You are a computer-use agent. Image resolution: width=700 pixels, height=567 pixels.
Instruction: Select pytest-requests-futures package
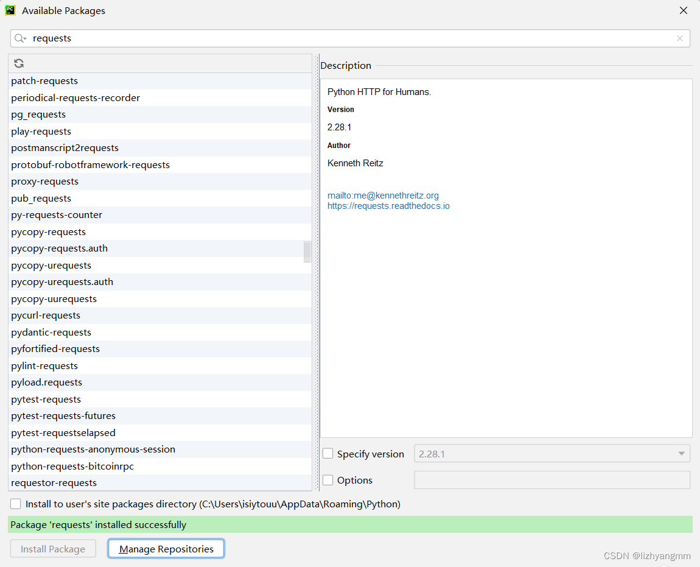click(160, 416)
